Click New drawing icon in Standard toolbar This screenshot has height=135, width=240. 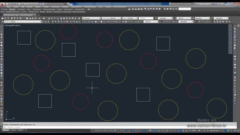pos(2,18)
